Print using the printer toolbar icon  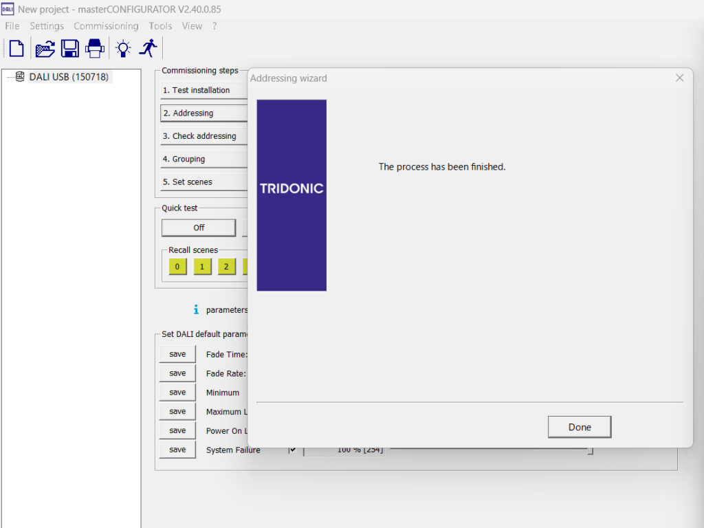click(x=94, y=49)
